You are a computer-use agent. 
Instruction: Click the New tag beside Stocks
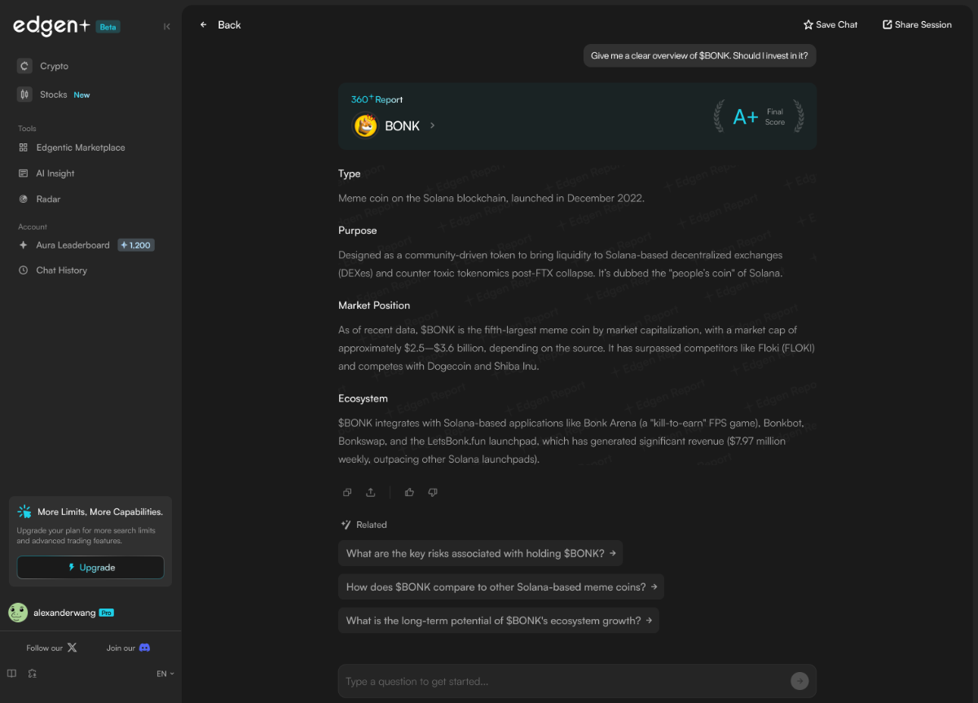[81, 94]
